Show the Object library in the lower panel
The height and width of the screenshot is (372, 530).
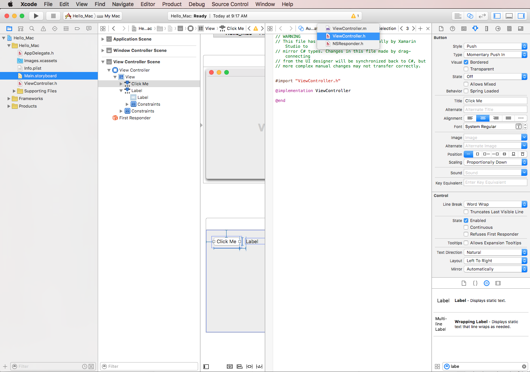click(486, 283)
